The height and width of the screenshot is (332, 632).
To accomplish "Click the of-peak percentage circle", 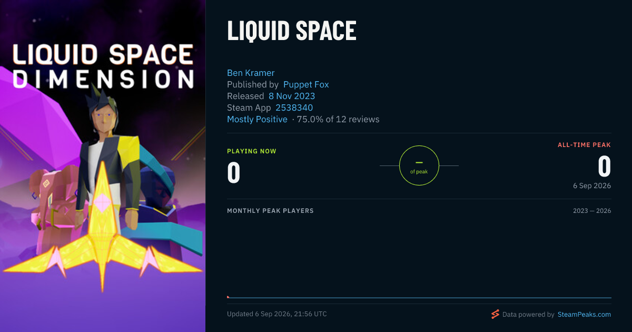I will pyautogui.click(x=419, y=166).
